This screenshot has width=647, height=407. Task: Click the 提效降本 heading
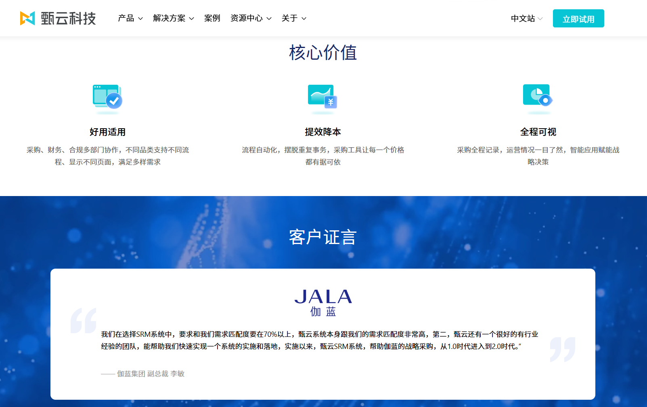coord(323,132)
